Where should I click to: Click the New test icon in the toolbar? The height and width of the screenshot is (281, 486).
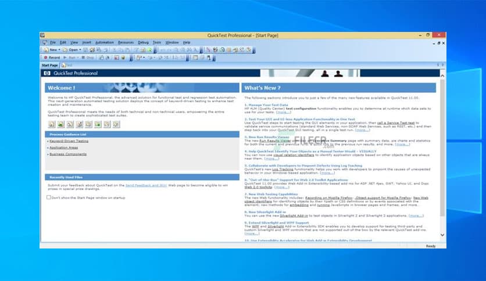(x=46, y=50)
